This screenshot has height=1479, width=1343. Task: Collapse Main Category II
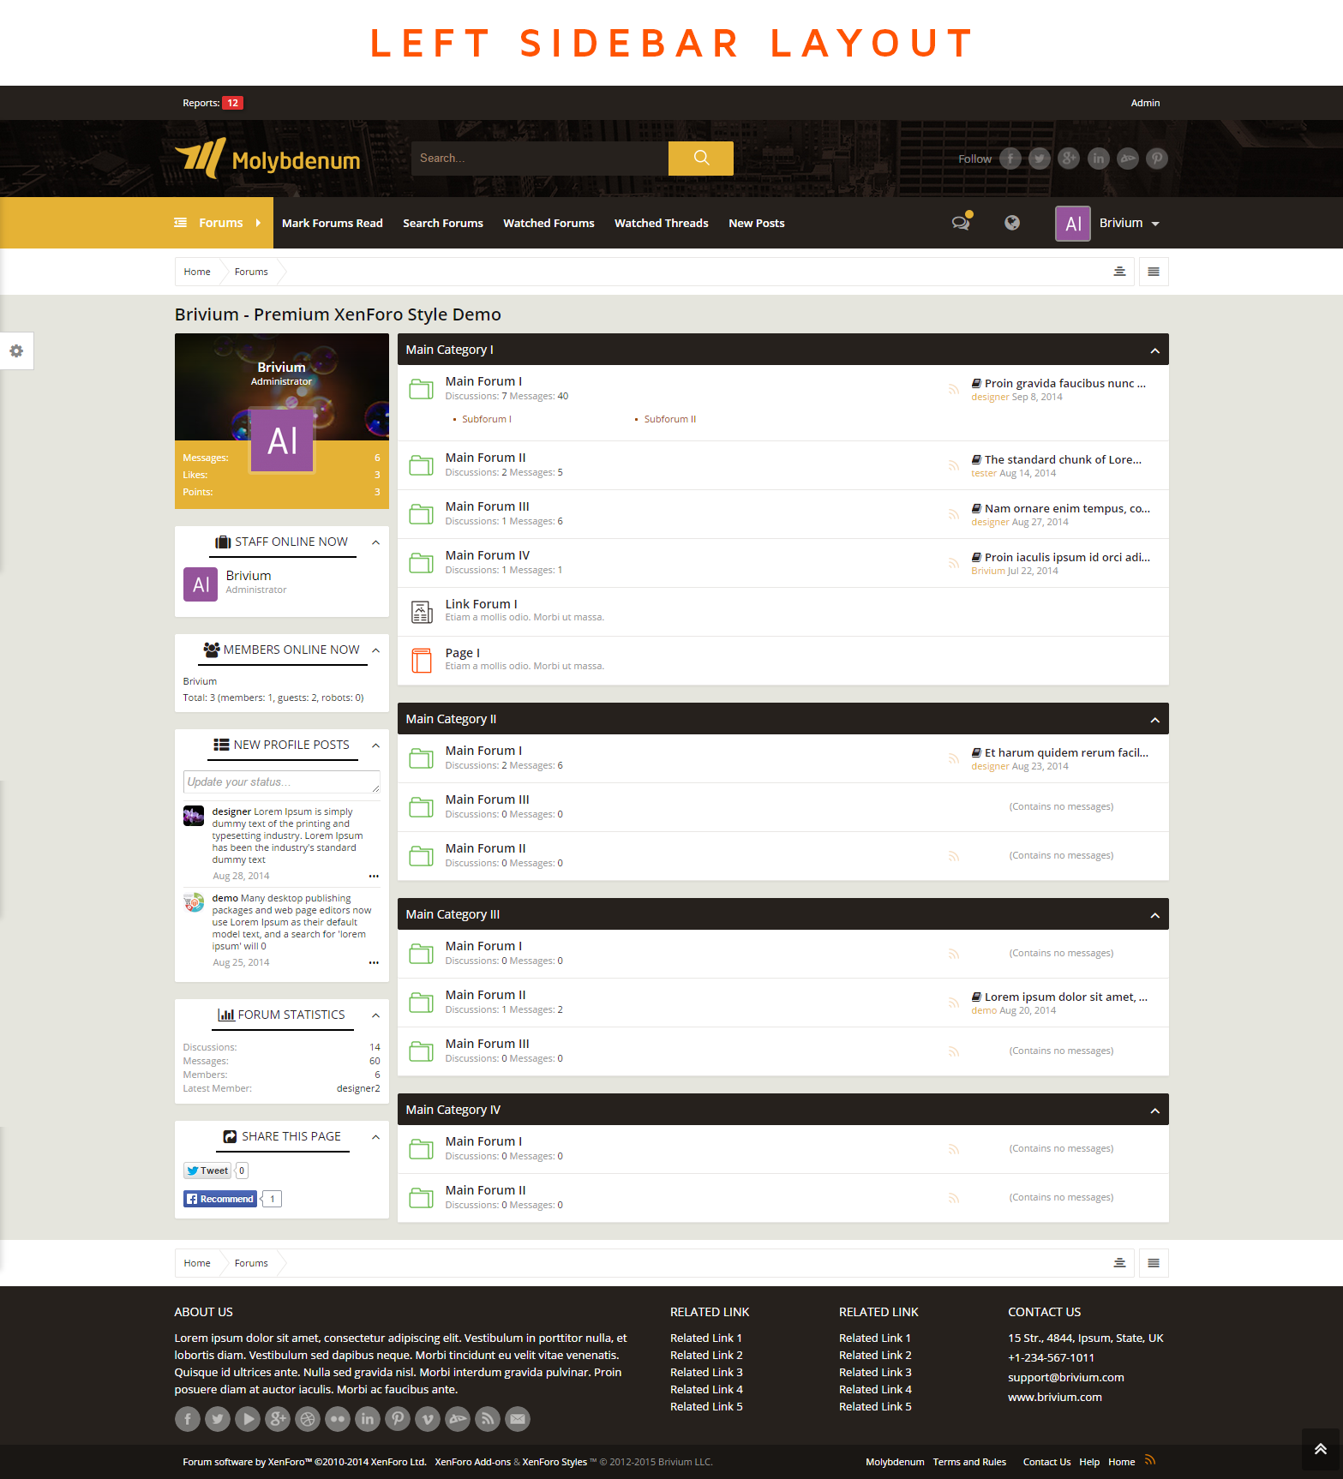pyautogui.click(x=1154, y=720)
